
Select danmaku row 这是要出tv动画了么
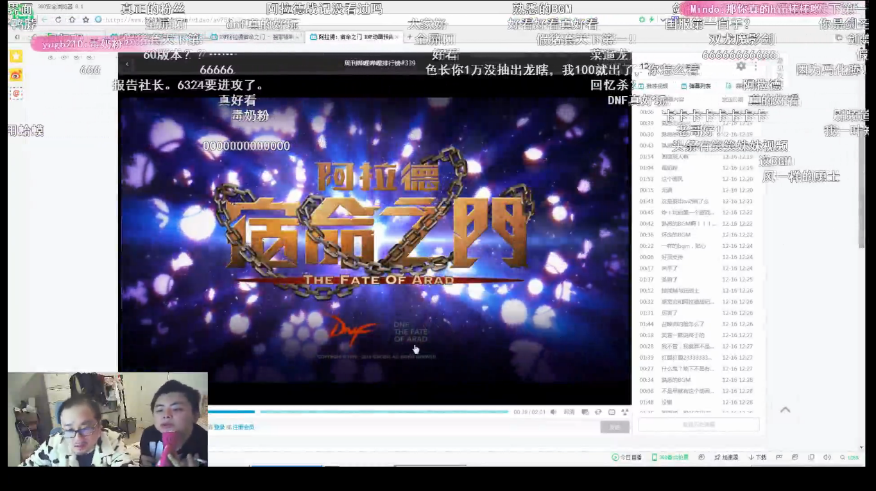pos(699,201)
